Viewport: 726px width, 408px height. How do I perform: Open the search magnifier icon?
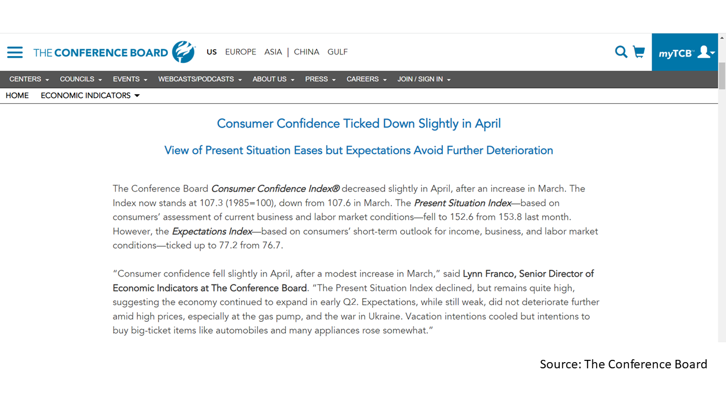coord(621,52)
